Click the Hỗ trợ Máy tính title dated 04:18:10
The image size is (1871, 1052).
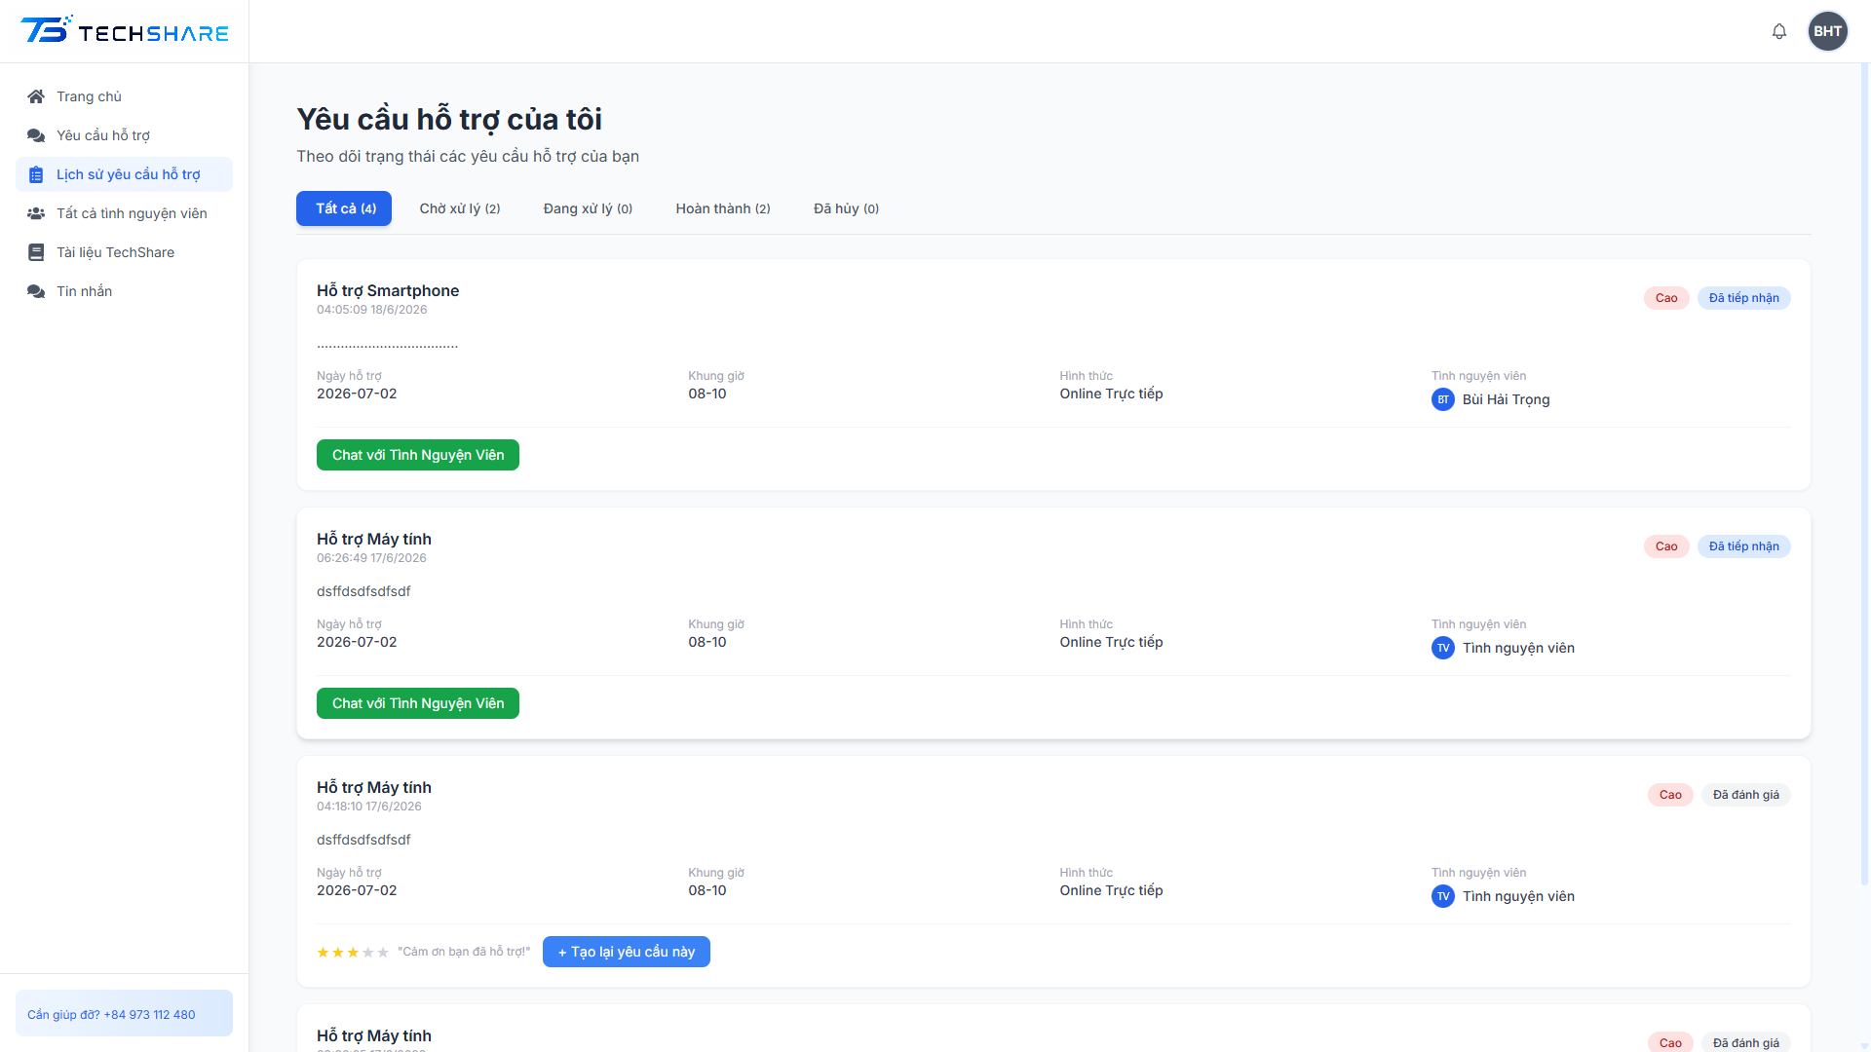tap(374, 787)
